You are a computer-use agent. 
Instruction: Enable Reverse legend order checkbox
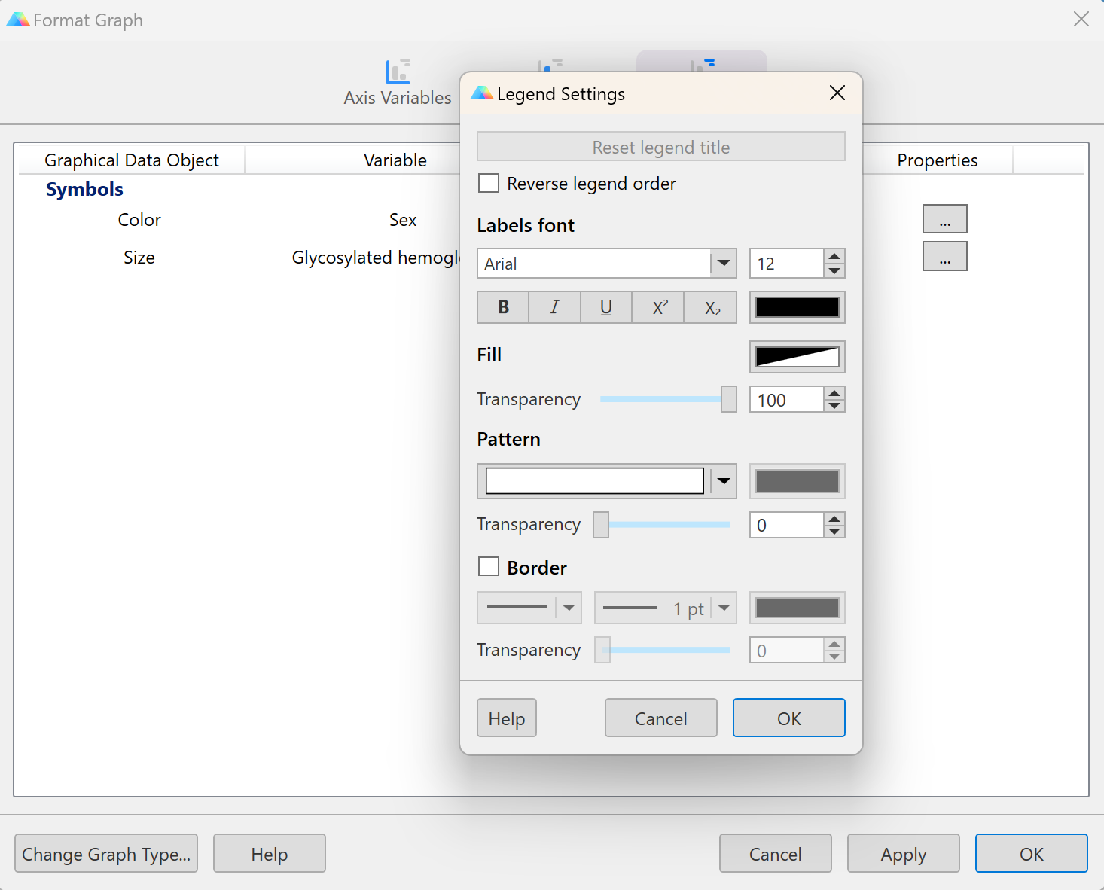pos(489,184)
